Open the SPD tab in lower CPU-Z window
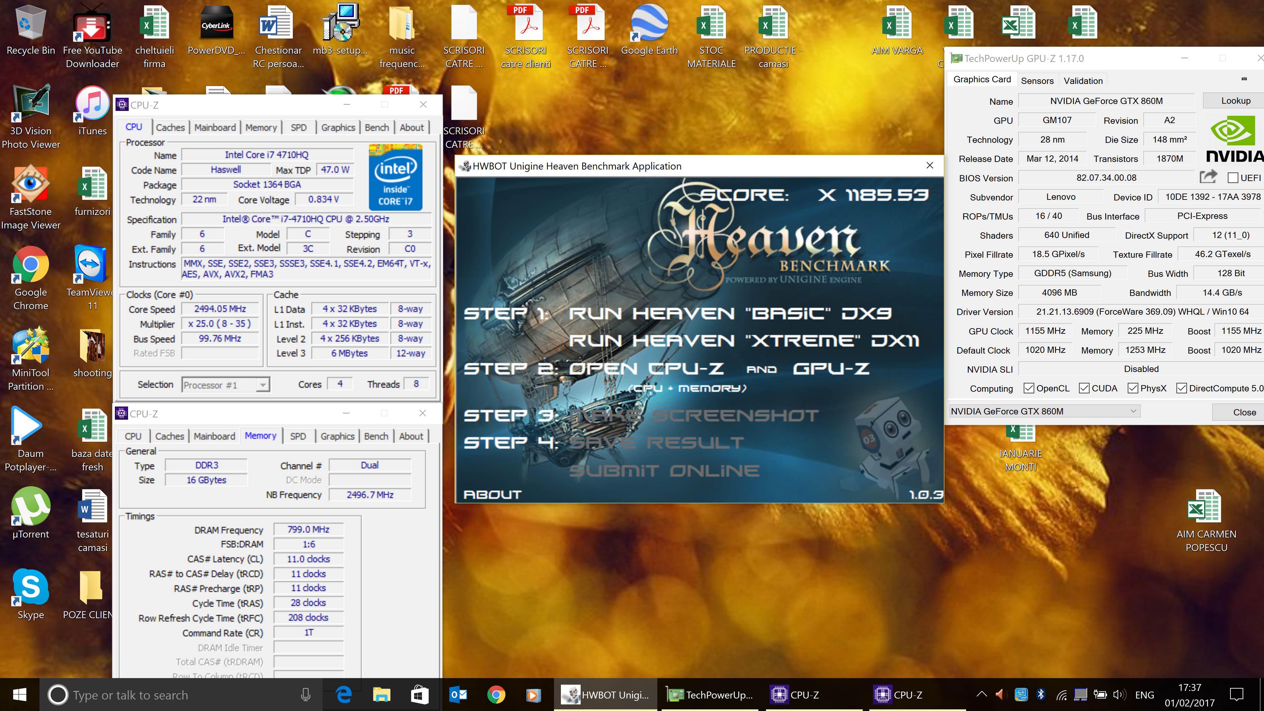Viewport: 1264px width, 711px height. point(298,436)
